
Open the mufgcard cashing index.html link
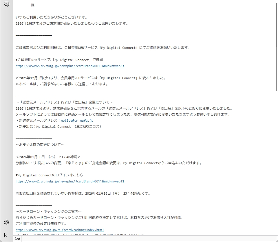[60, 230]
